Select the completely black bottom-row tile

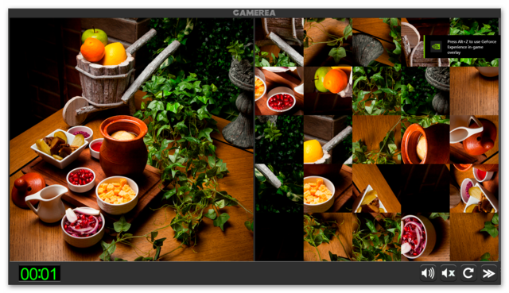coord(279,237)
